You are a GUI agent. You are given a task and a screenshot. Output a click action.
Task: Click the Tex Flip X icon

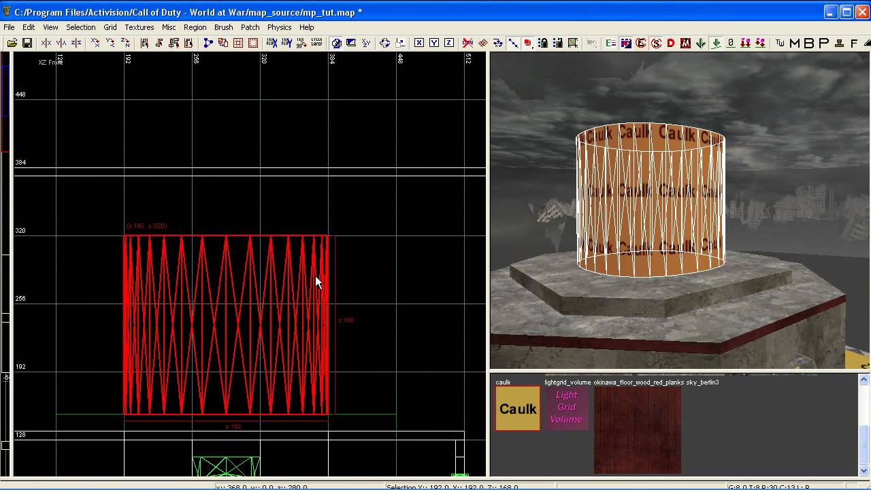(272, 43)
